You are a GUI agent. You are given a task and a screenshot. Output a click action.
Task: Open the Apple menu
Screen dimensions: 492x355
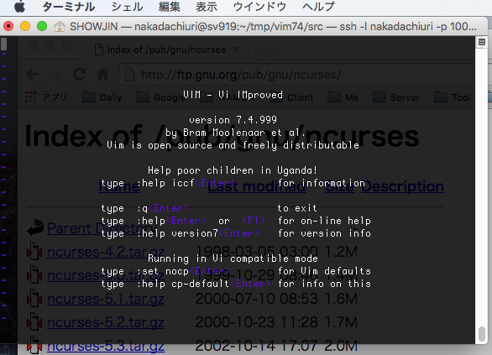coord(19,6)
